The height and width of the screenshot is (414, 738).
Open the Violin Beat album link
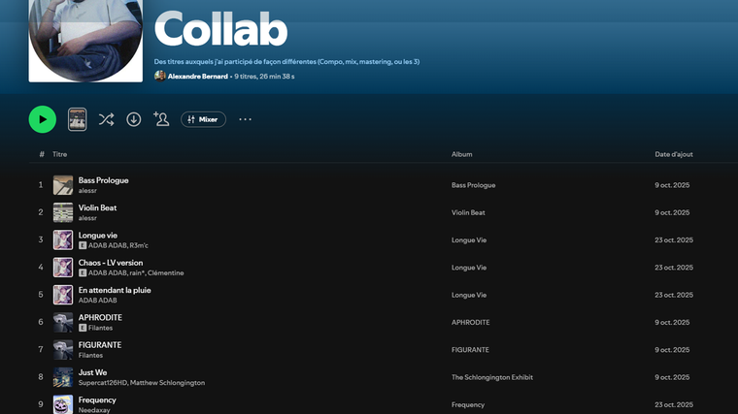468,212
